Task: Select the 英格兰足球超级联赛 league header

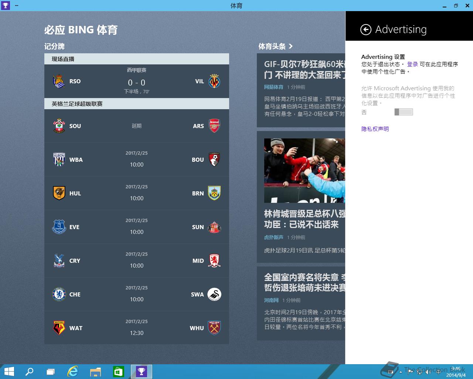Action: click(x=137, y=104)
